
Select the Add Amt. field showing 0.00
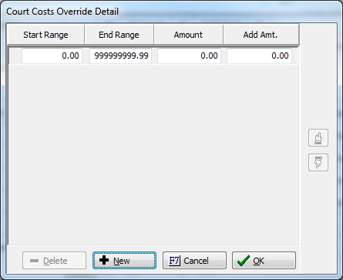(x=259, y=56)
